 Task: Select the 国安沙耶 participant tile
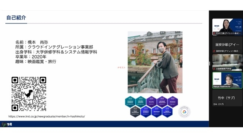(x=227, y=45)
